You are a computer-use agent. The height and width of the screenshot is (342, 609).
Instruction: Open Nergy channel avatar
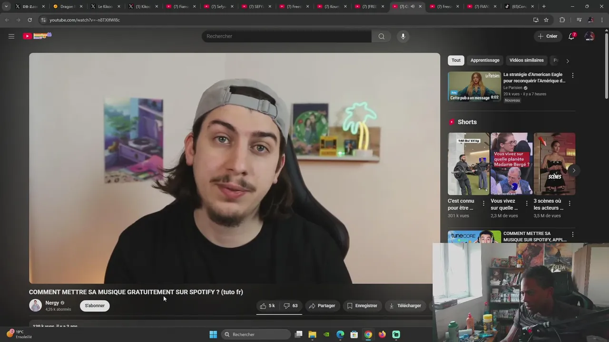pyautogui.click(x=35, y=305)
